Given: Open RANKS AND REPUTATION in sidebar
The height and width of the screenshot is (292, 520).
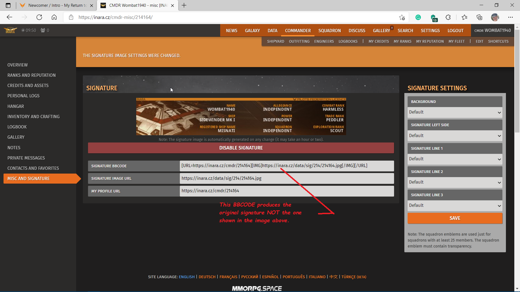Looking at the screenshot, I should pyautogui.click(x=31, y=75).
